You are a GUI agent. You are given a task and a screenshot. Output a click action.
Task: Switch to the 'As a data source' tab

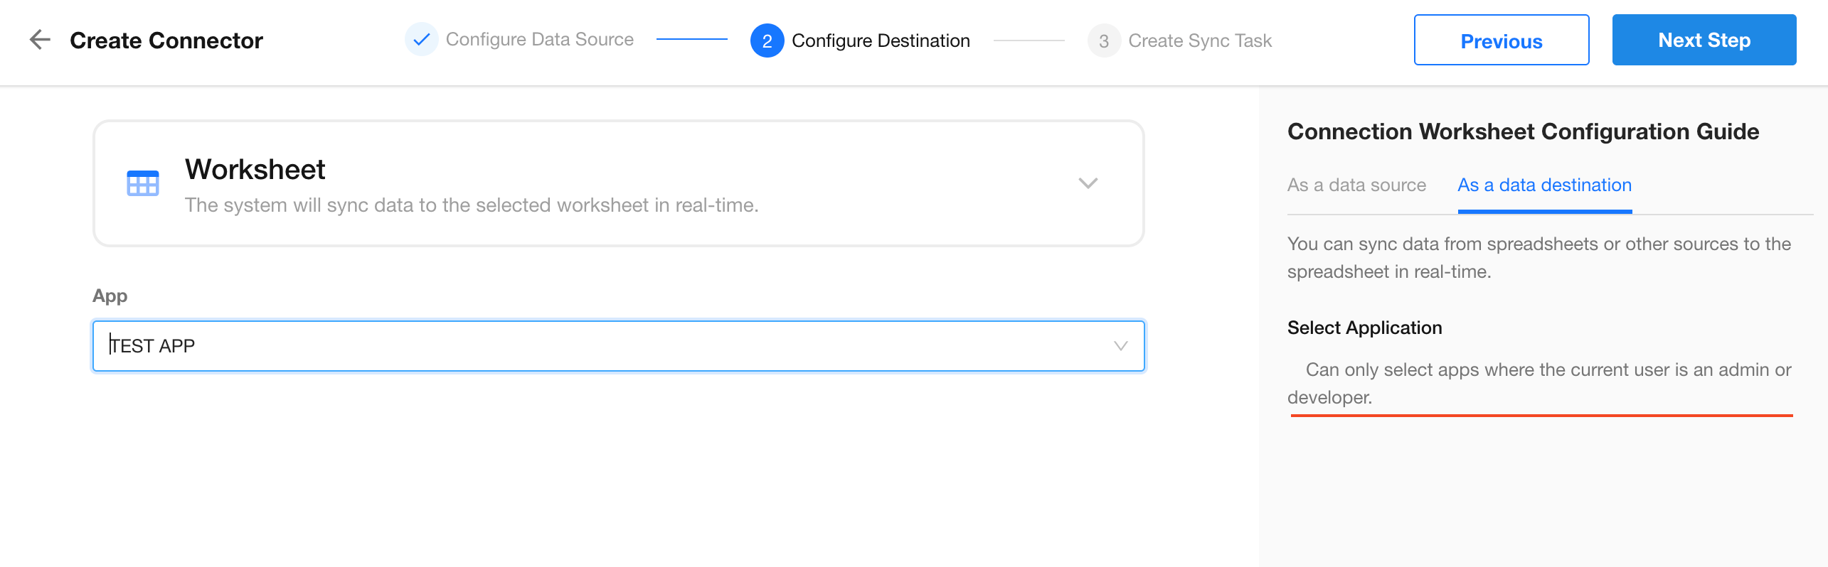pos(1356,185)
